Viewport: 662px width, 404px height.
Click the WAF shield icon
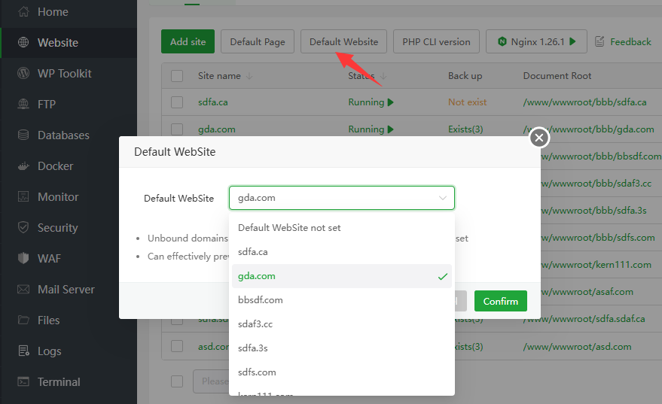[23, 258]
